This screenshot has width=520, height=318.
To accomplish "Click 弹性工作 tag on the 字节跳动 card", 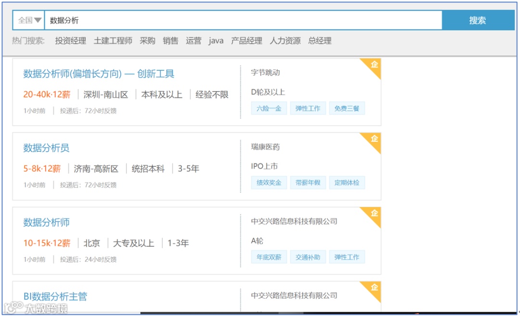I will pos(308,108).
